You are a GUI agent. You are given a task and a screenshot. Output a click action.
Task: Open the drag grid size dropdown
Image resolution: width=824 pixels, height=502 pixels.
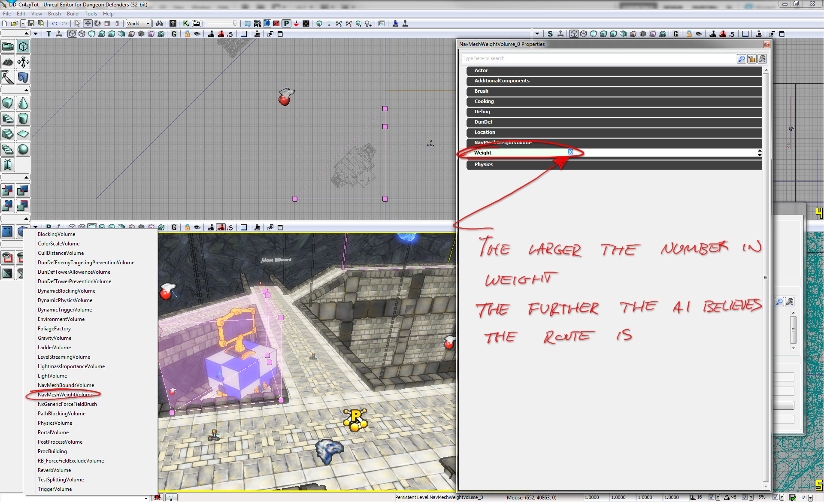pos(717,497)
